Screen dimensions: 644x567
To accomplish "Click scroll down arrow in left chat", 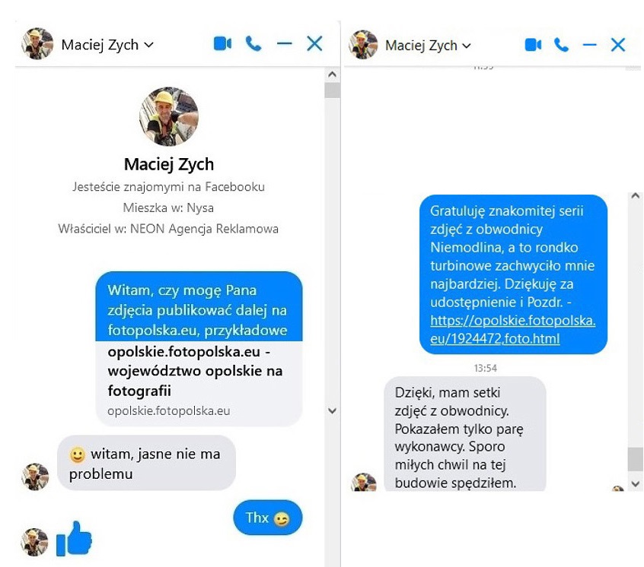I will pyautogui.click(x=332, y=410).
